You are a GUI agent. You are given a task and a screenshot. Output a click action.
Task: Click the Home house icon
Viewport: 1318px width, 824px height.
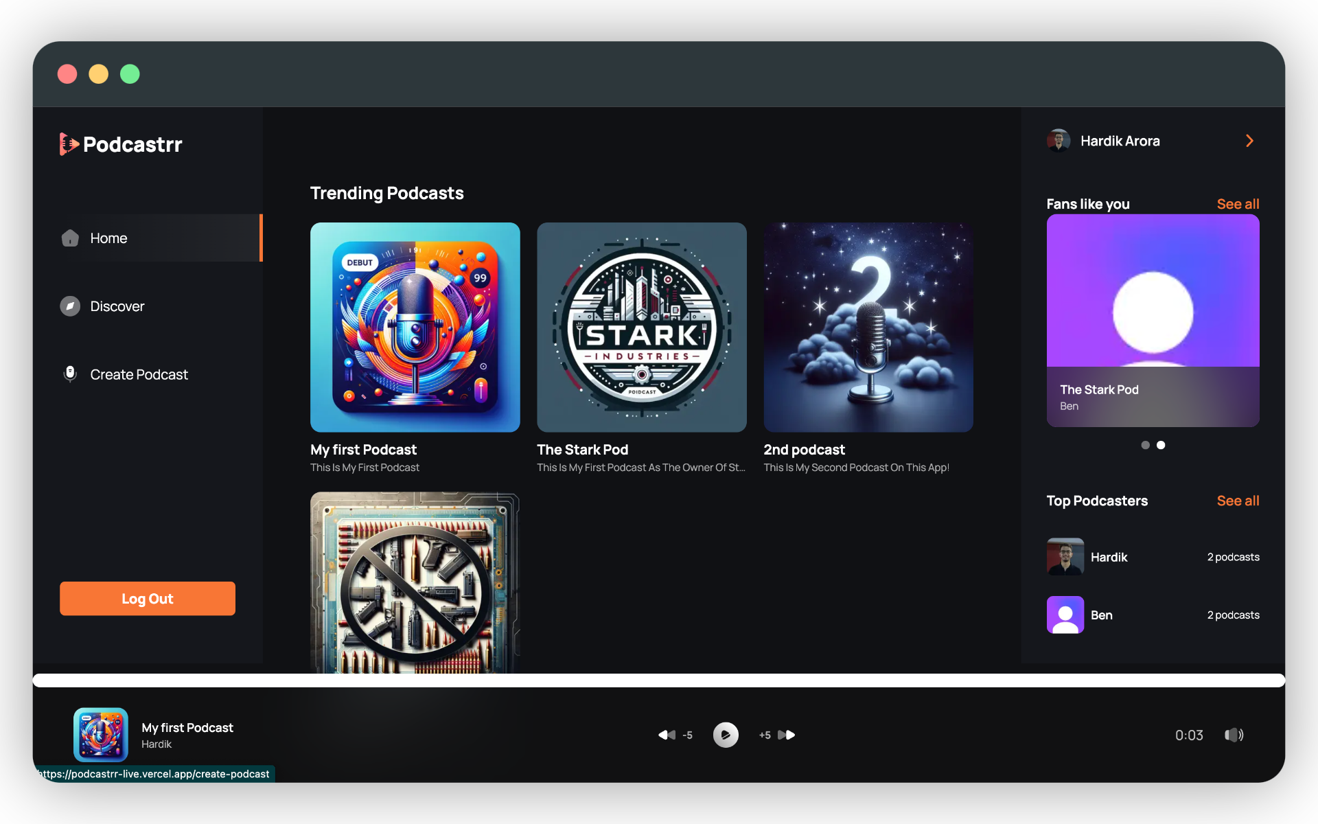click(x=70, y=238)
